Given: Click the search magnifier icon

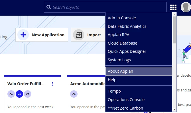Looking at the screenshot, I should pyautogui.click(x=48, y=7).
